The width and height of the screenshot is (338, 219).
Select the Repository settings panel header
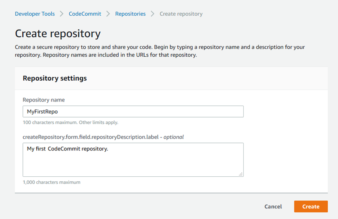pyautogui.click(x=171, y=78)
